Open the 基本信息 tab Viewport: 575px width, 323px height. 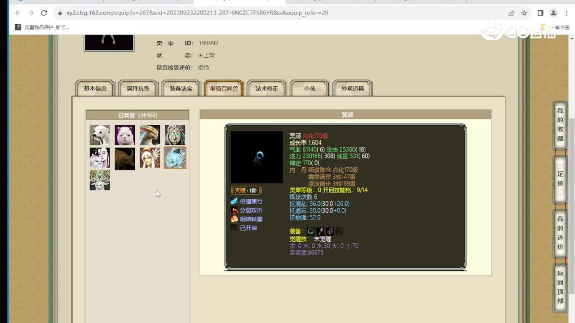[x=95, y=88]
